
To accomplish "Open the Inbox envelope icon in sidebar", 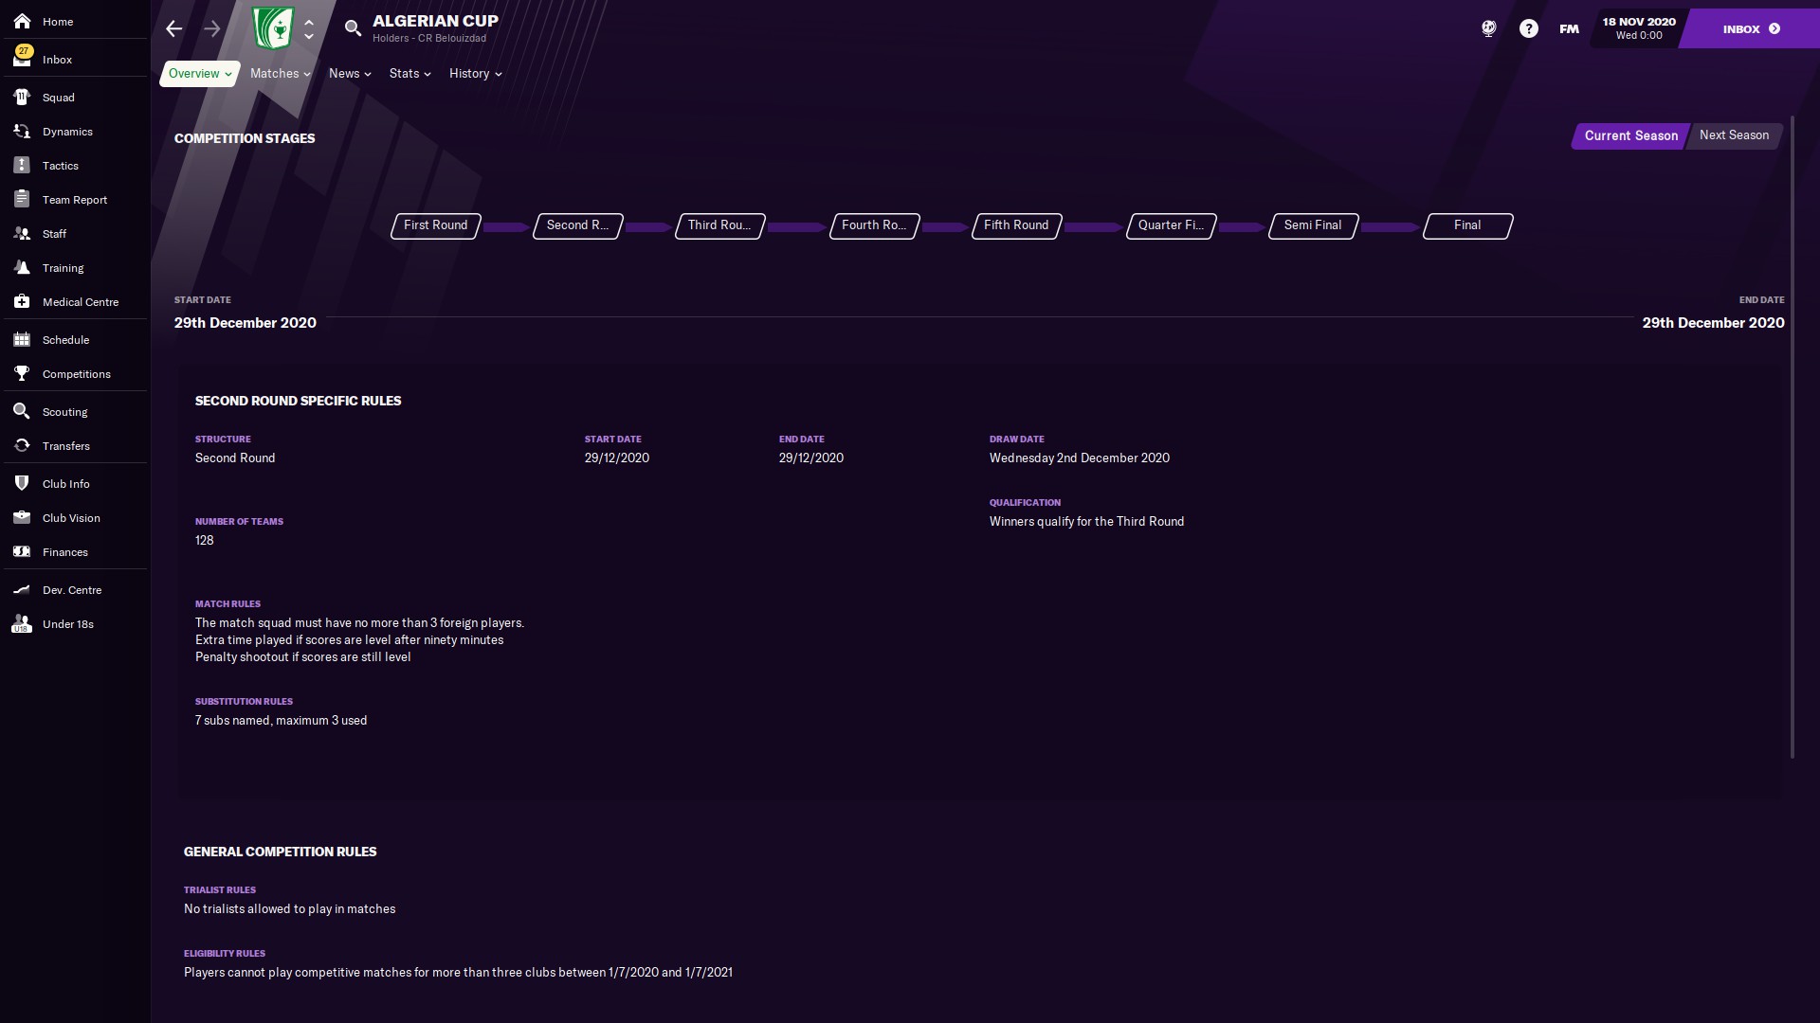I will [x=22, y=59].
